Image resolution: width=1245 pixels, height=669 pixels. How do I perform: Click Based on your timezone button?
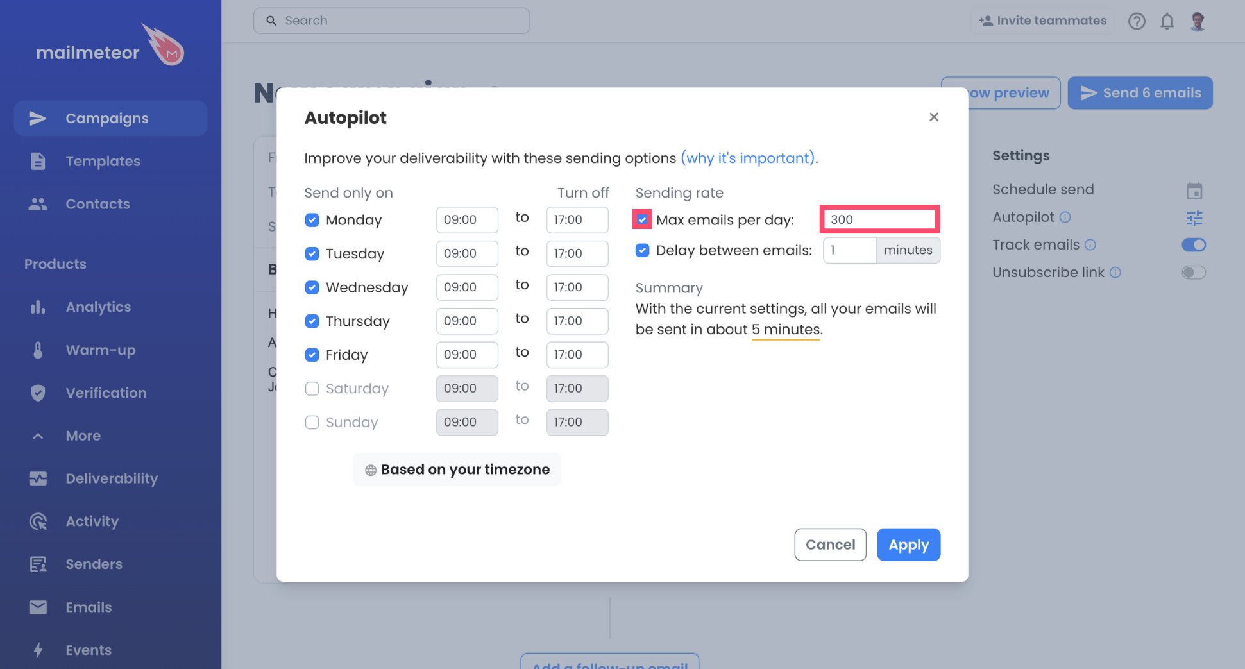pos(457,470)
